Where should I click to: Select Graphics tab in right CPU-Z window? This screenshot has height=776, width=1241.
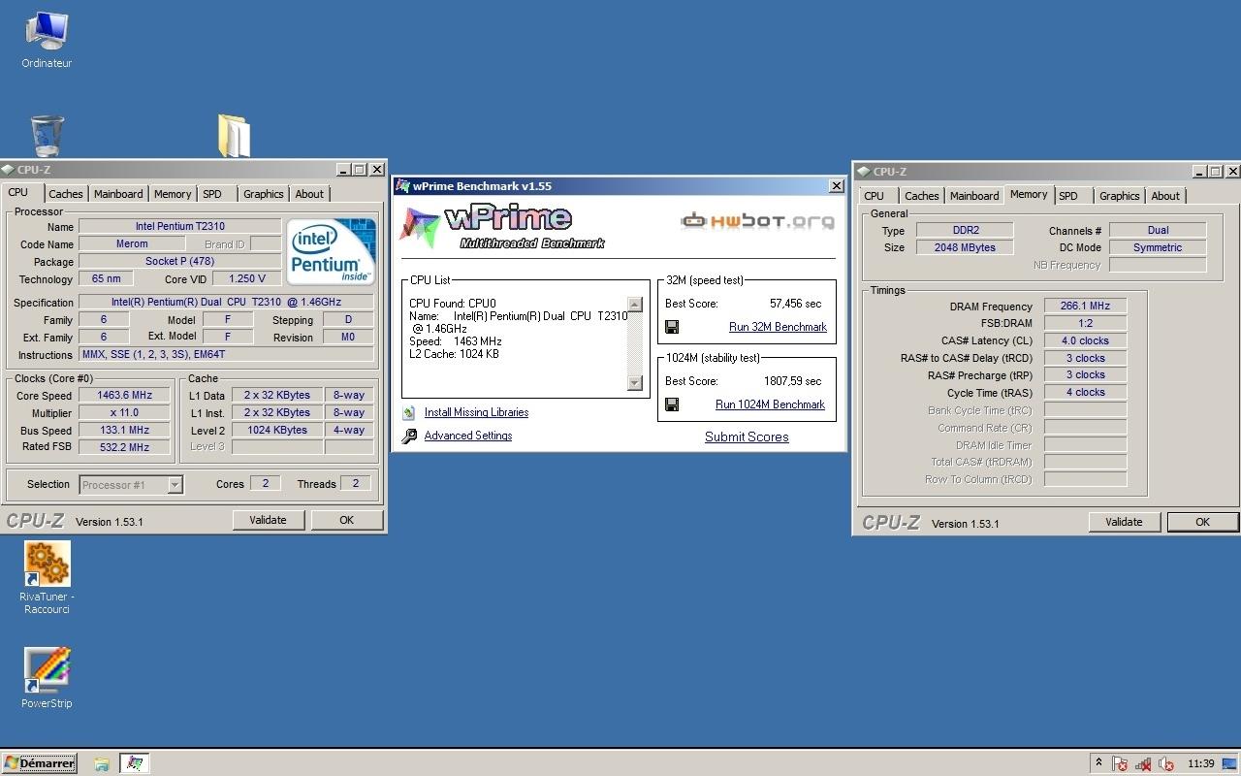[x=1120, y=196]
